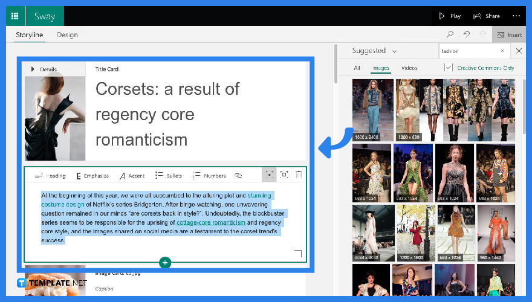This screenshot has height=302, width=532.
Task: Click the focus points icon
Action: [x=269, y=175]
